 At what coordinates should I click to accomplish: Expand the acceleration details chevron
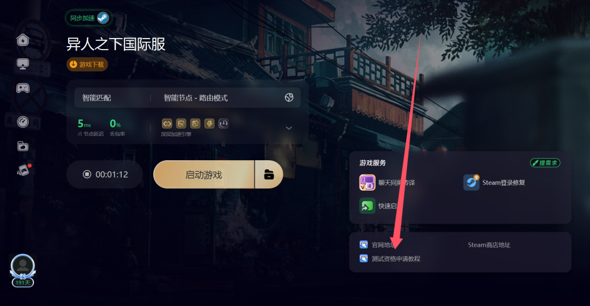289,128
